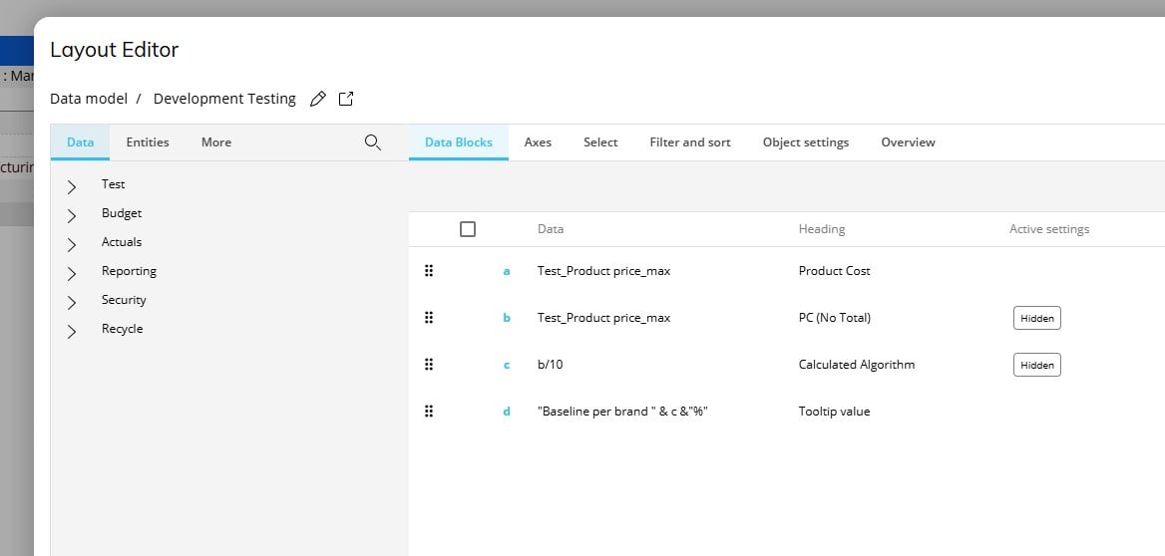This screenshot has height=556, width=1165.
Task: Switch to the Overview tab
Action: (x=908, y=142)
